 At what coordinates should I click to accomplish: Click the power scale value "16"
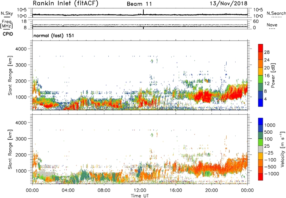point(267,76)
